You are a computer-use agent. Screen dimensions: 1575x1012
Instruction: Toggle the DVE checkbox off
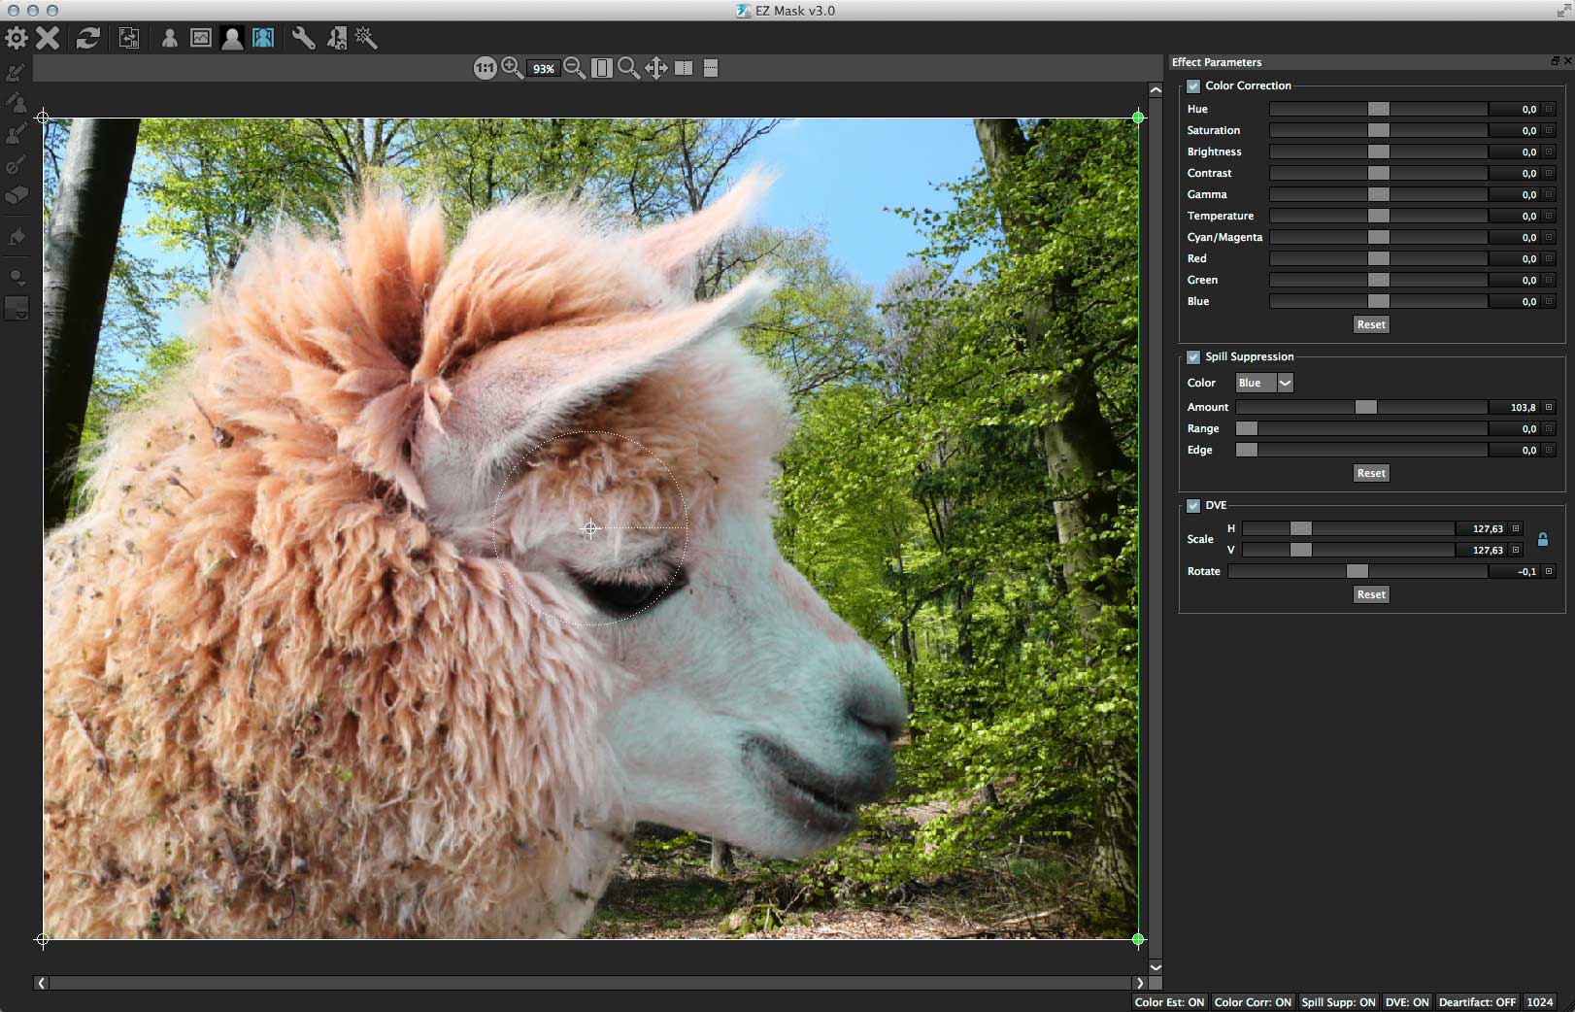[x=1193, y=505]
